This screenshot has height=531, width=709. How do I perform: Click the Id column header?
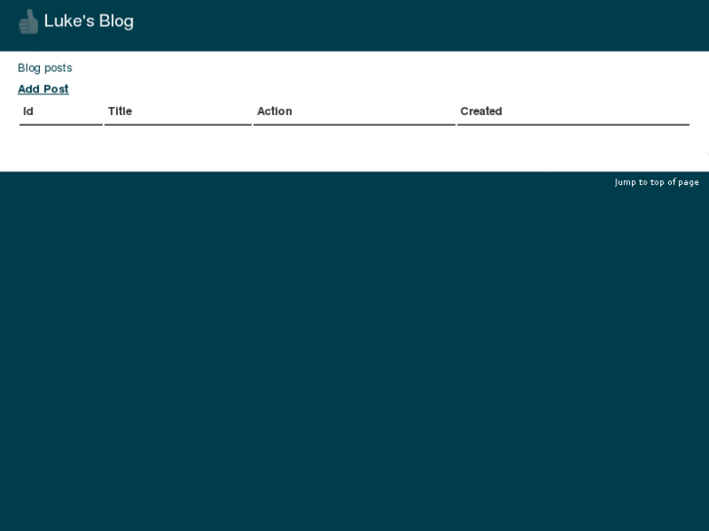[28, 111]
